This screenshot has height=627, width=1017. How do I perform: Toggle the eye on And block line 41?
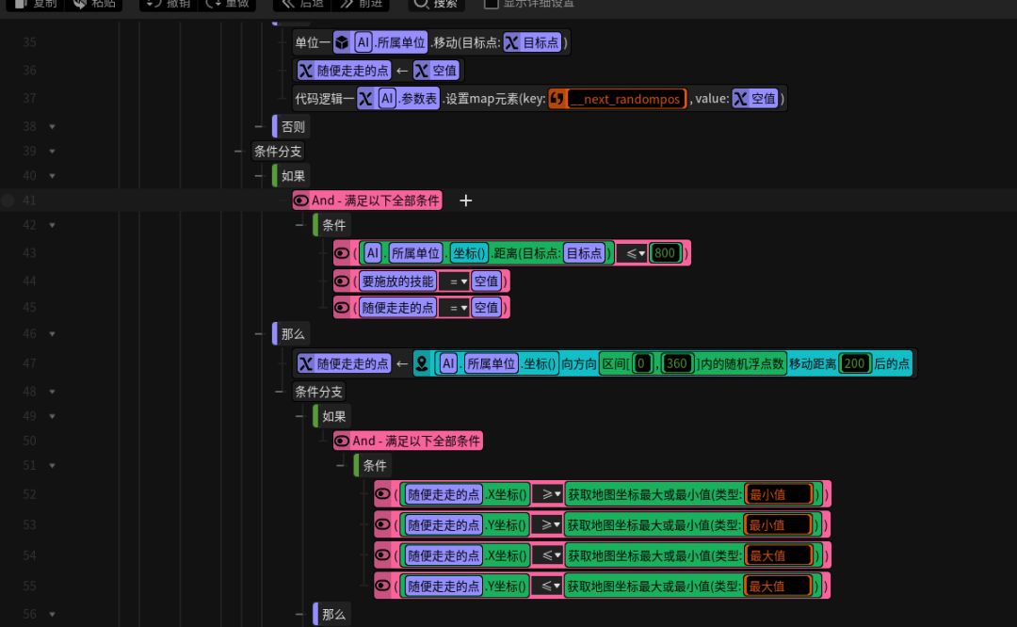coord(301,201)
